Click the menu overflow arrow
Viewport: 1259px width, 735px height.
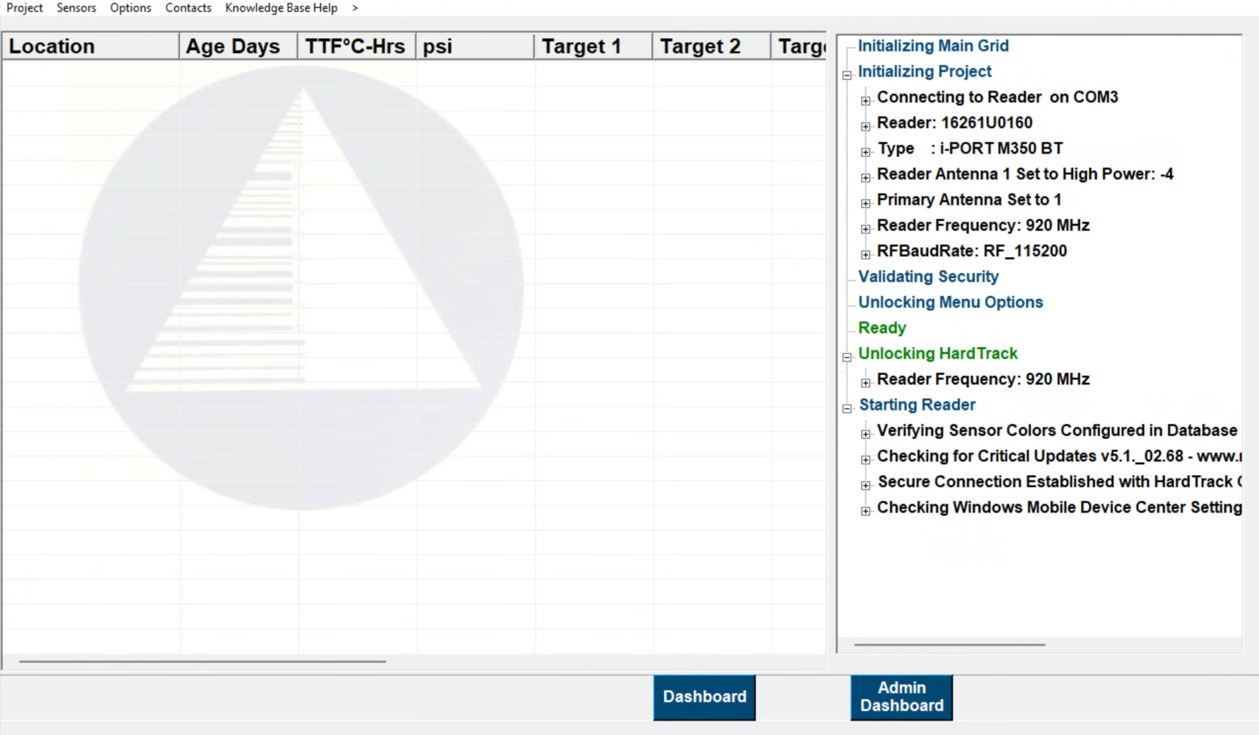pyautogui.click(x=355, y=8)
